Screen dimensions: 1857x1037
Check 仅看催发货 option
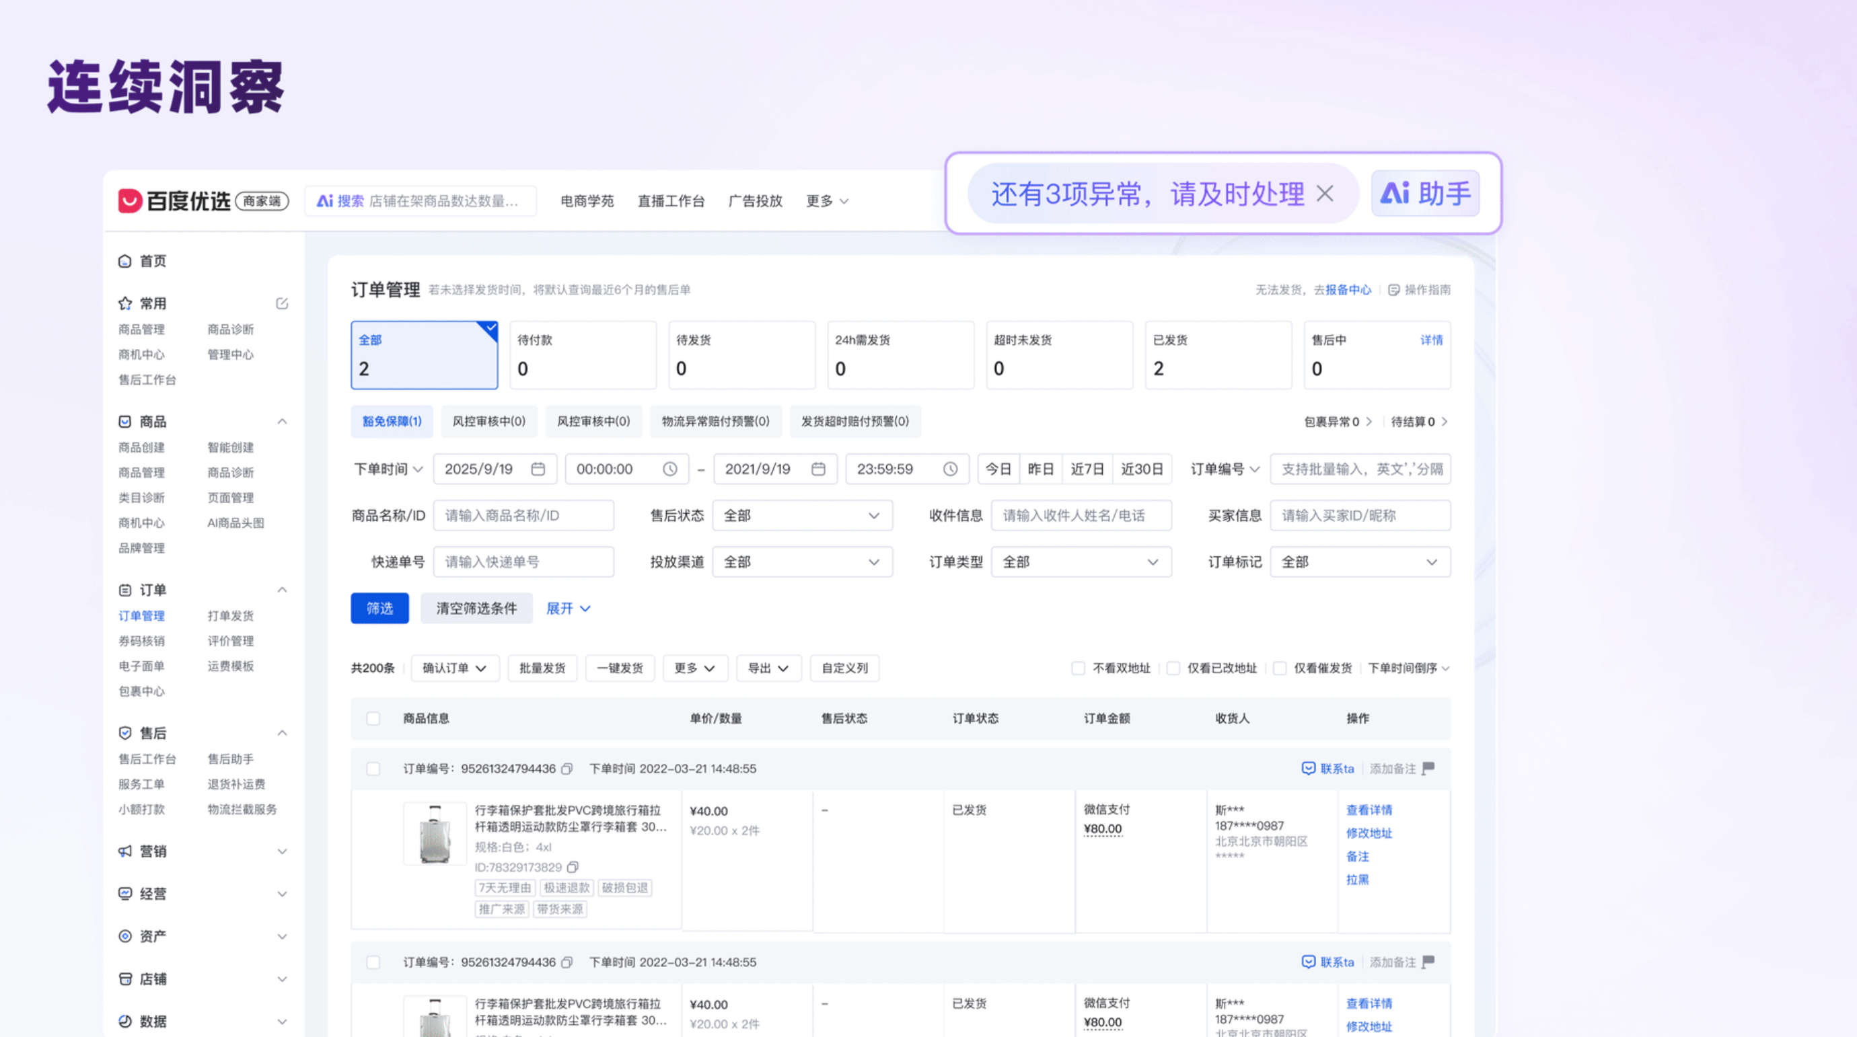click(1280, 668)
